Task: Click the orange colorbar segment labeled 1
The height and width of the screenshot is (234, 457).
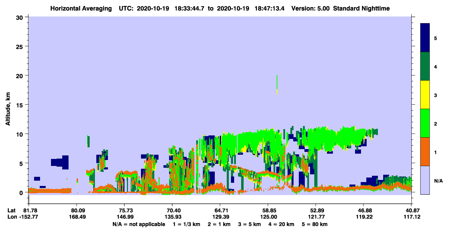Action: 425,152
